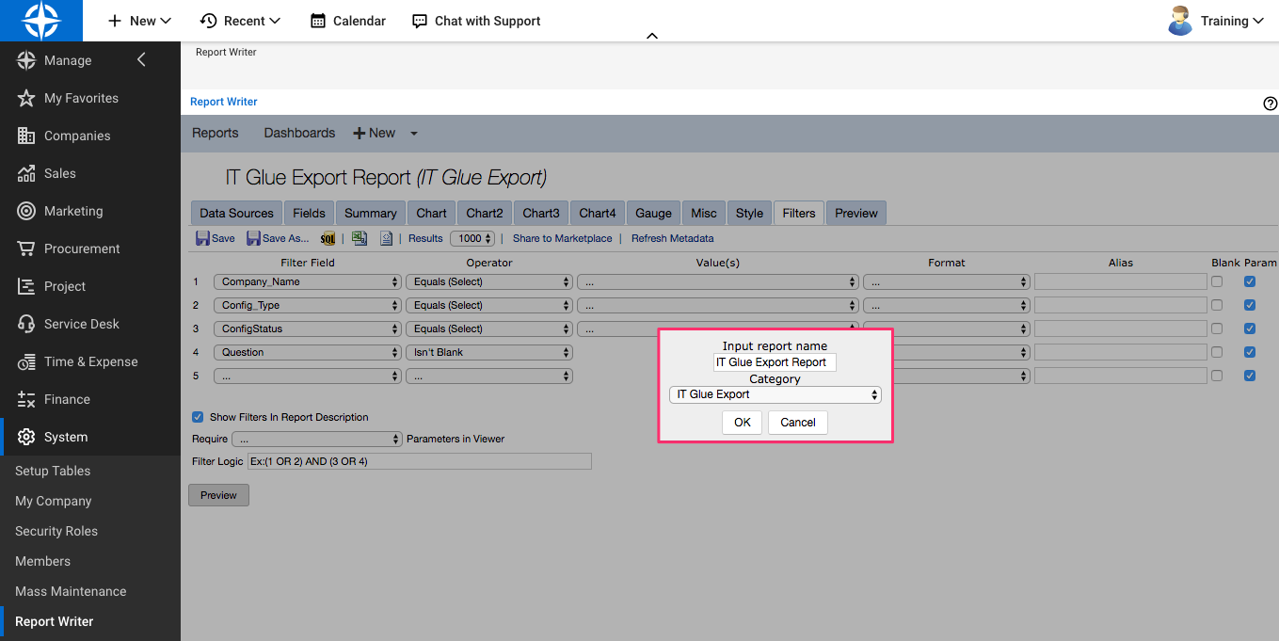Screen dimensions: 1279x641
Task: Expand the Recent menu in the top bar
Action: coord(240,20)
